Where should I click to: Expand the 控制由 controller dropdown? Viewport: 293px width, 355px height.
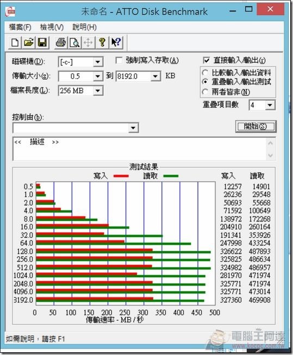pyautogui.click(x=133, y=128)
